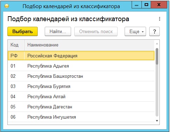Image resolution: width=170 pixels, height=132 pixels.
Task: Select the Республика Алтай row
Action: pos(81,96)
